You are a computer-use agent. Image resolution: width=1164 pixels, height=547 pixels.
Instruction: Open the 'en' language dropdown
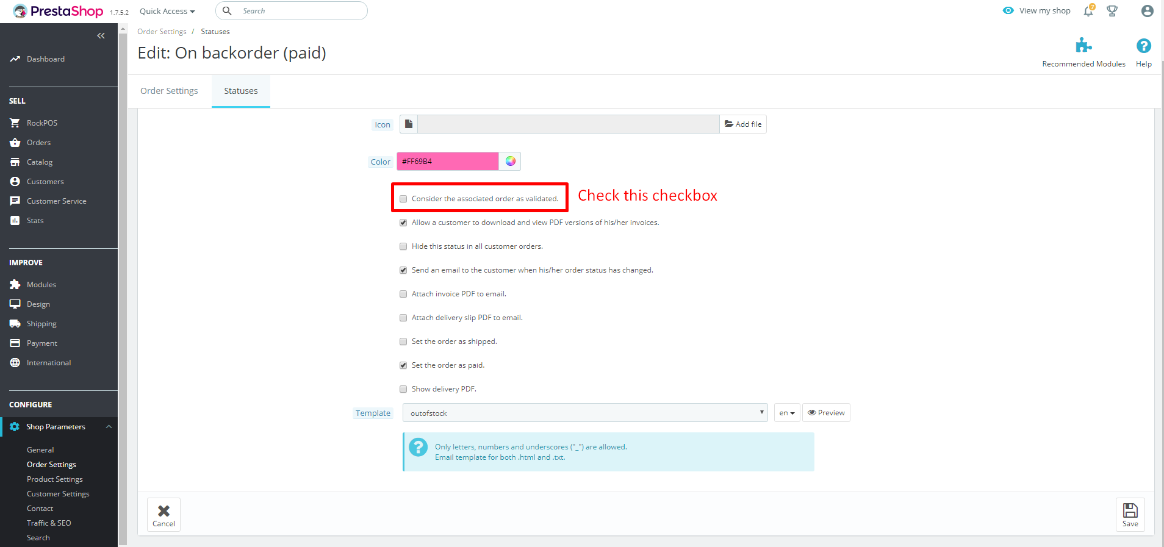click(786, 413)
